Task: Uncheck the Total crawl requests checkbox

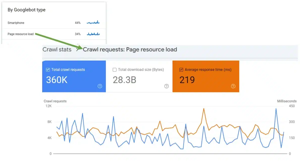Action: pyautogui.click(x=48, y=70)
